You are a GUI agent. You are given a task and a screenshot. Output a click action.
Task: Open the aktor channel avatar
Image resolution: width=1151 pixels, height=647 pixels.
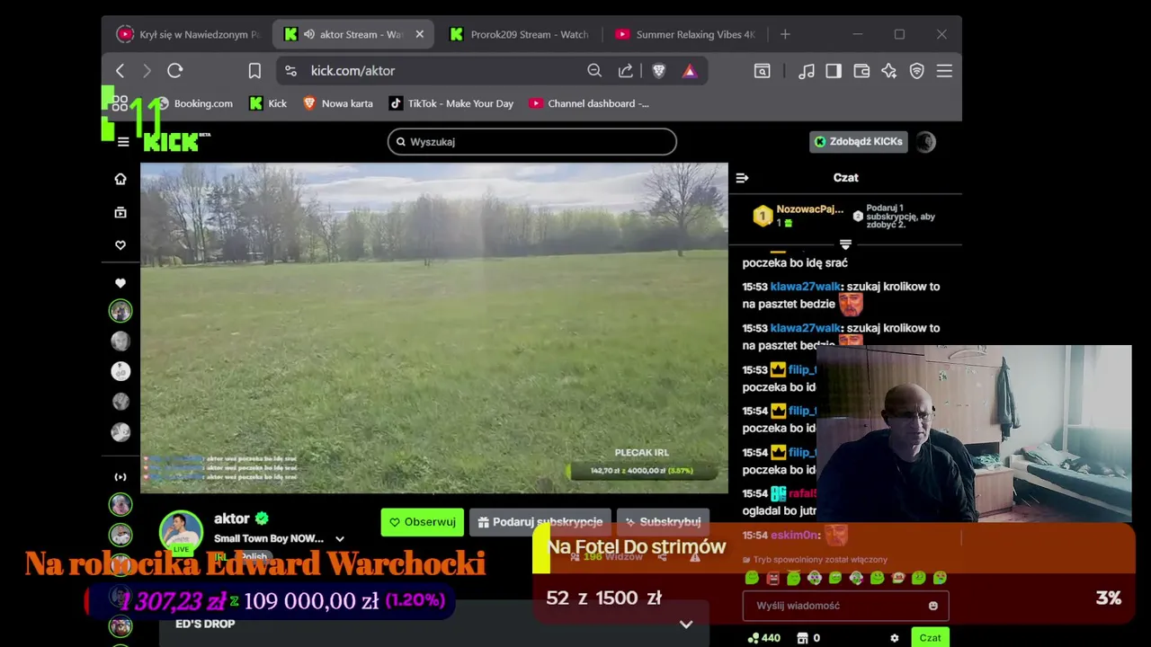tap(181, 531)
